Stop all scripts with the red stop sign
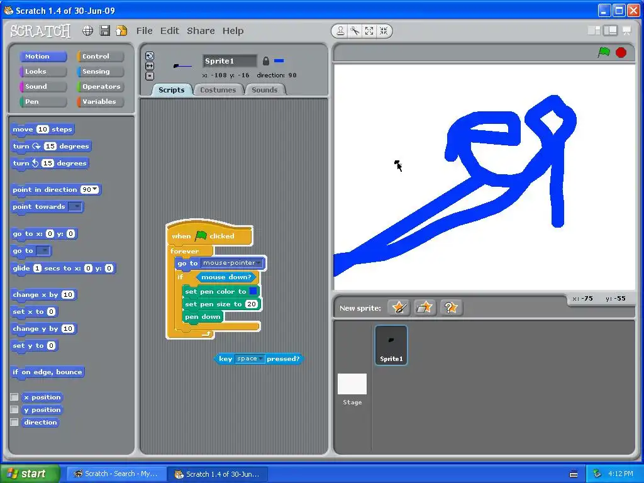Screen dimensions: 644x483 click(621, 53)
